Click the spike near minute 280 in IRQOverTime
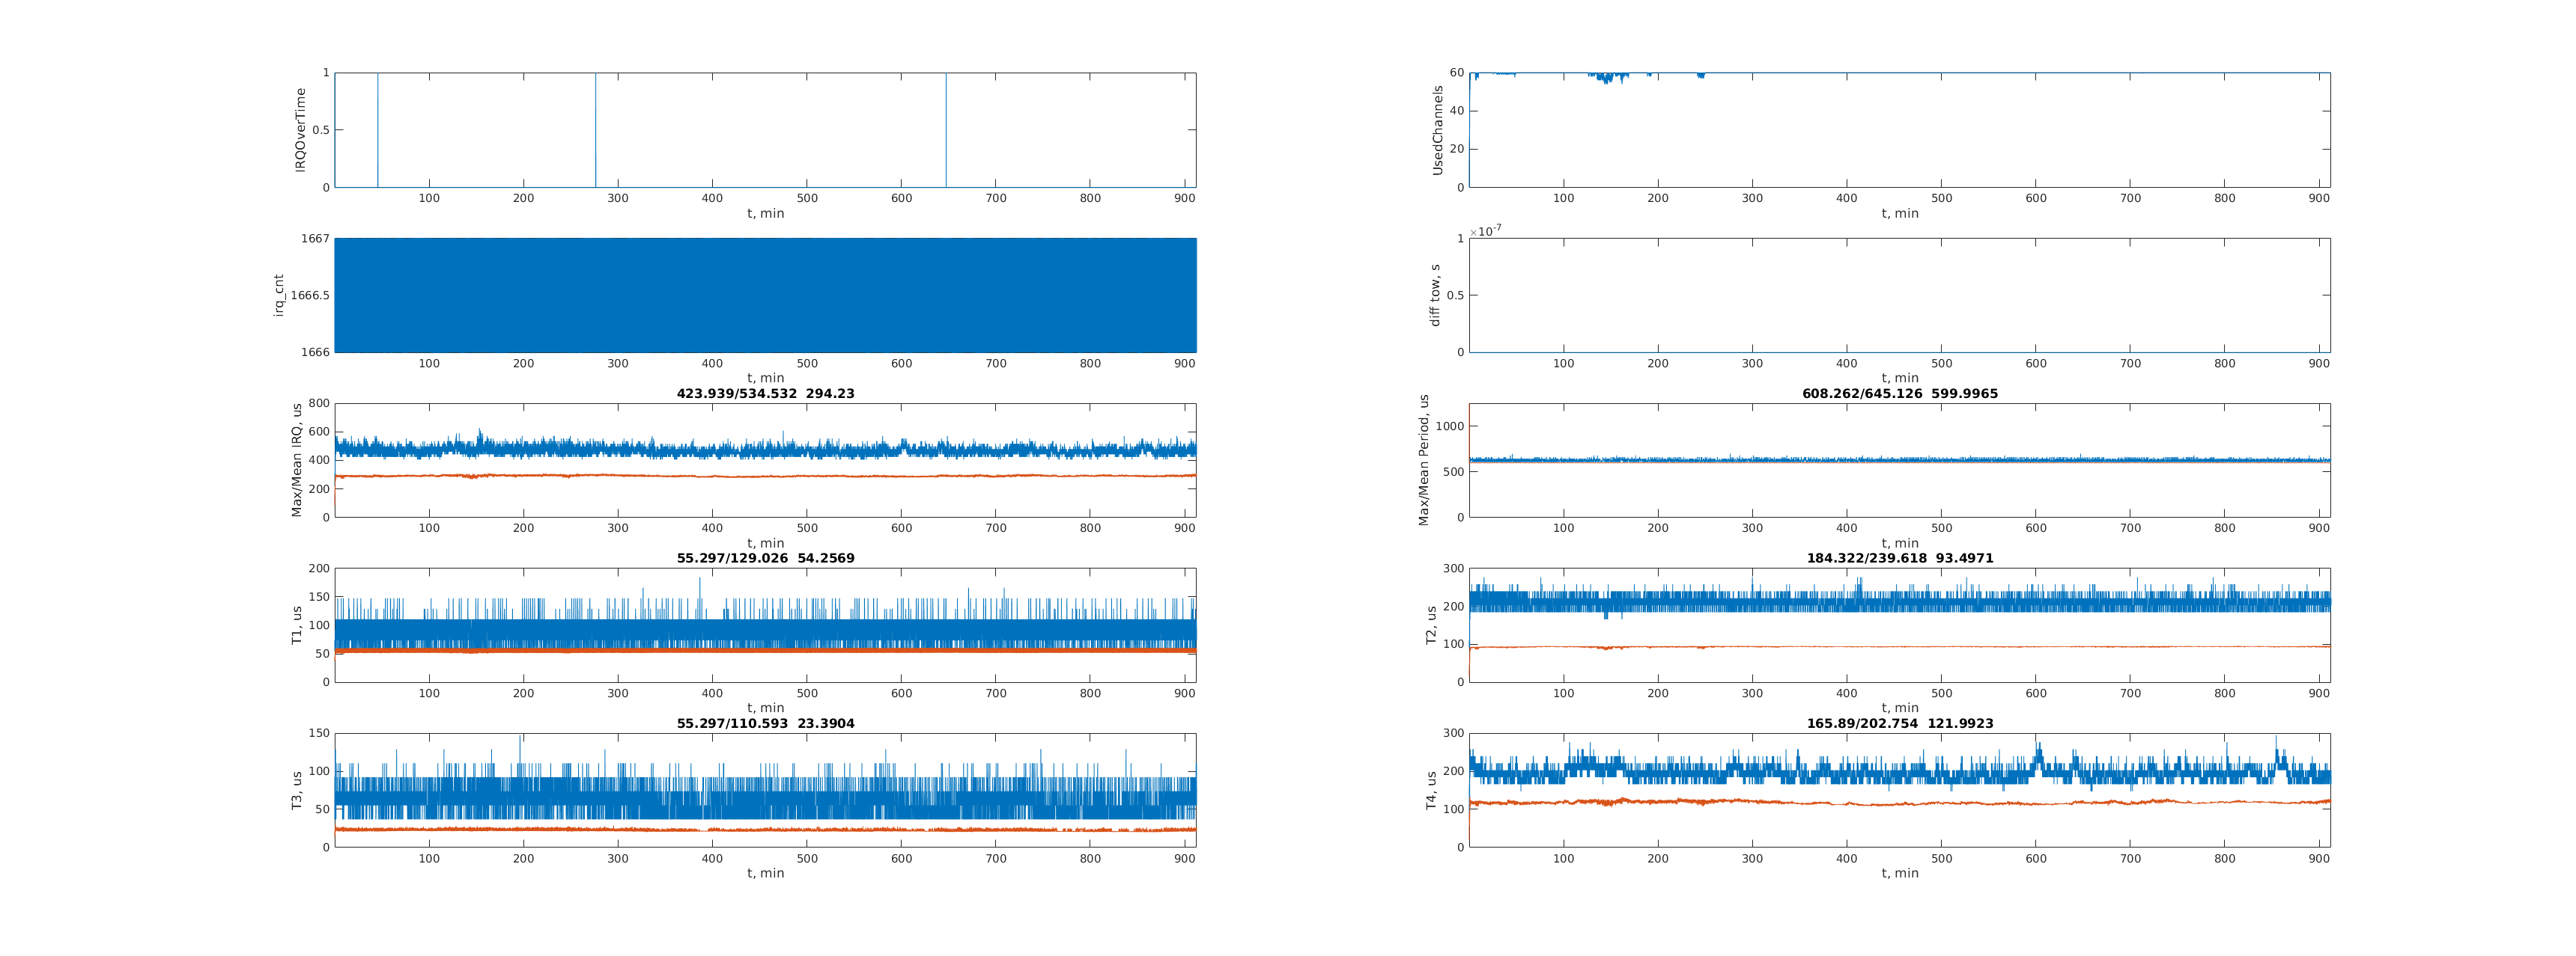This screenshot has width=2576, height=956. click(595, 130)
